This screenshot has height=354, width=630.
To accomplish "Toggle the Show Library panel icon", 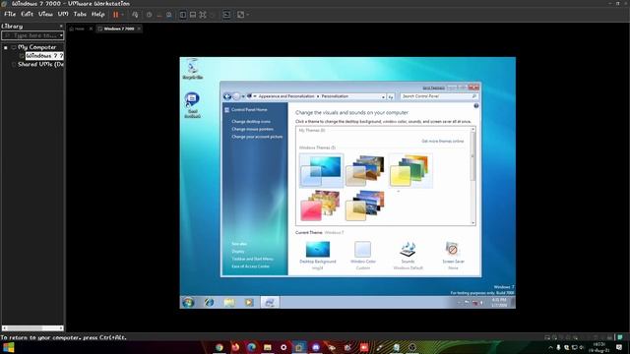I will 183,15.
